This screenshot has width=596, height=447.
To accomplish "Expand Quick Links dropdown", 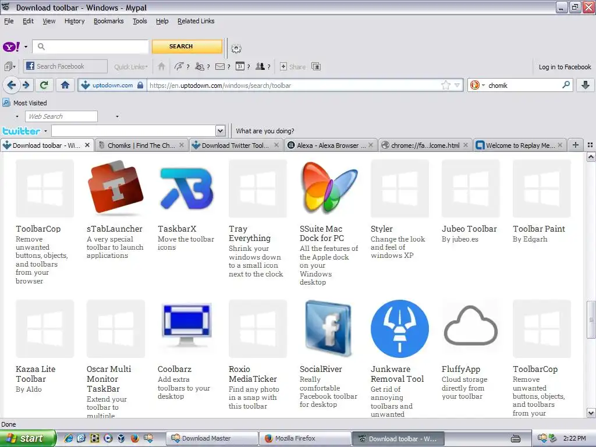I will [x=131, y=67].
